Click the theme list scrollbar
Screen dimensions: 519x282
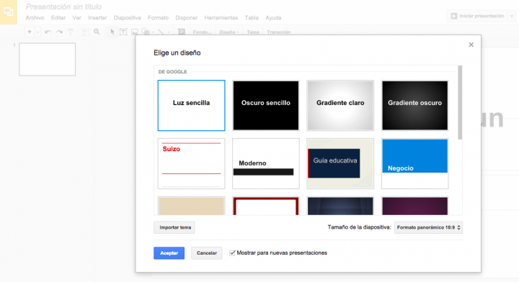pos(460,102)
